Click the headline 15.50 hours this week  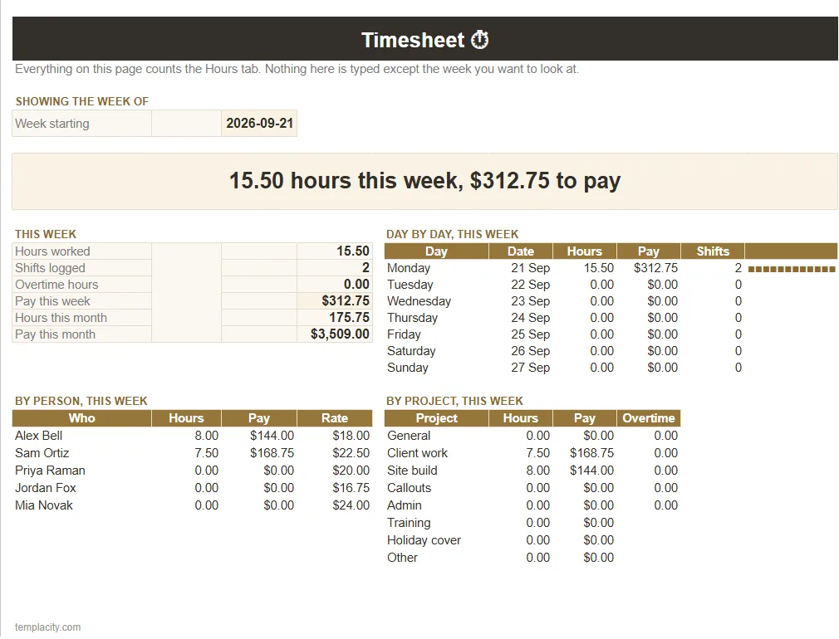pyautogui.click(x=424, y=181)
